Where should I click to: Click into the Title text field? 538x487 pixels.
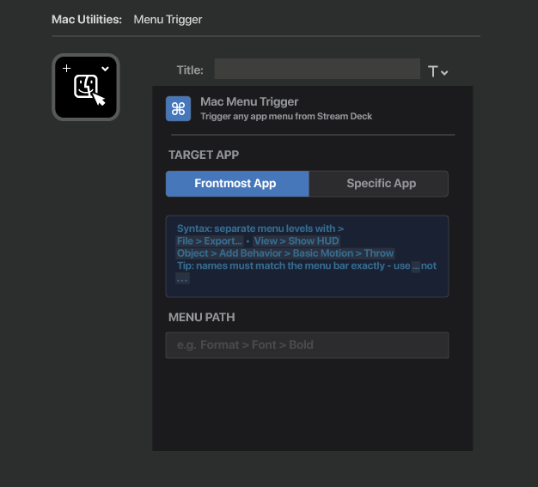[x=317, y=69]
